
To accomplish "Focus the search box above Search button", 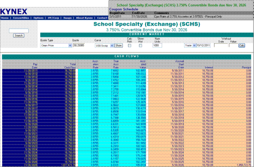I will (x=19, y=31).
